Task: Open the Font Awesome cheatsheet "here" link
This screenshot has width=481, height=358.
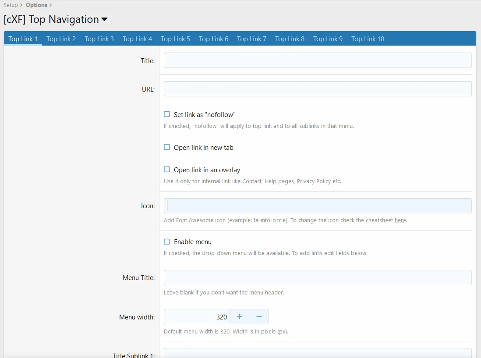Action: tap(400, 220)
